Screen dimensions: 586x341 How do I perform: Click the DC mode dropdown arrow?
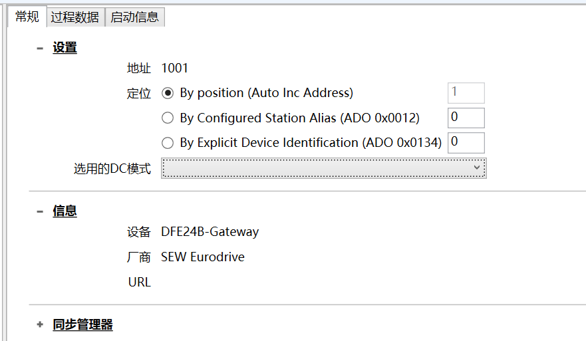(476, 168)
